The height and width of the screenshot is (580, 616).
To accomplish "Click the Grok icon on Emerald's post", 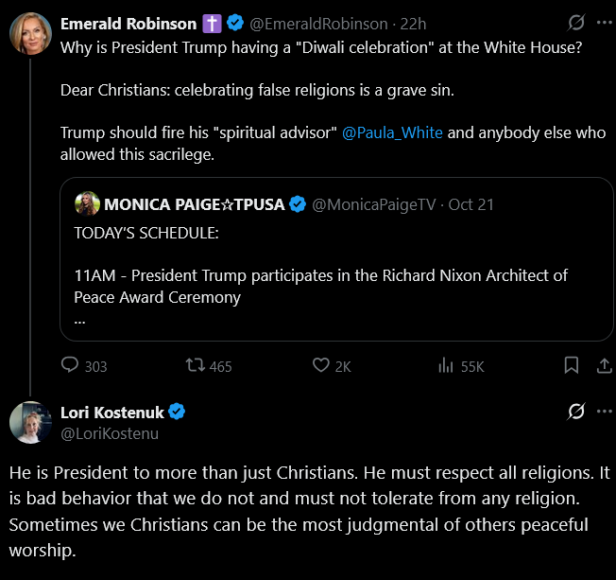I will (574, 22).
